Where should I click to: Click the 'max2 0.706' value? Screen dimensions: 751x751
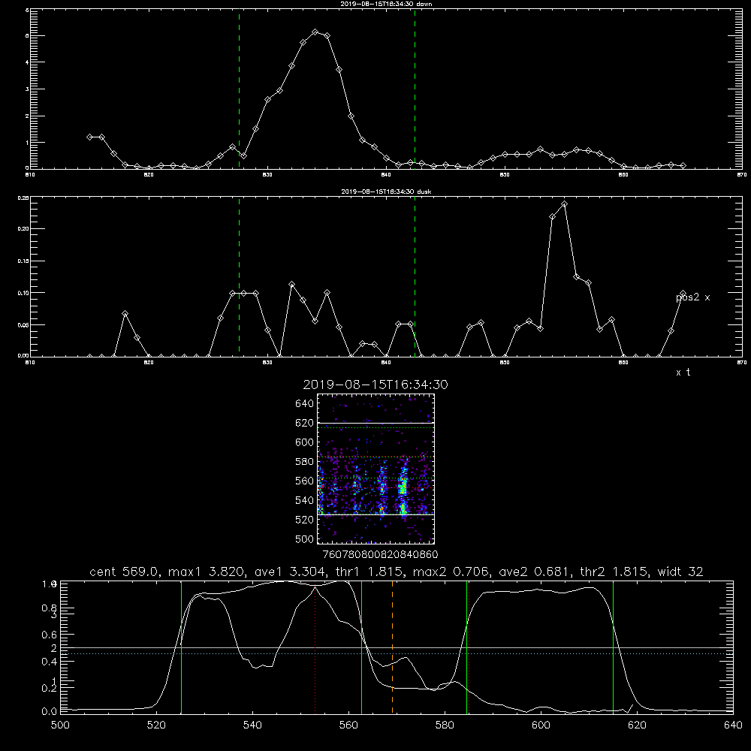[451, 572]
